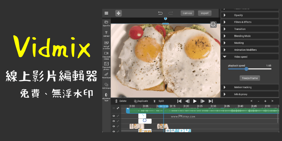282x141 pixels.
Task: Redo the last action
Action: (x=171, y=13)
